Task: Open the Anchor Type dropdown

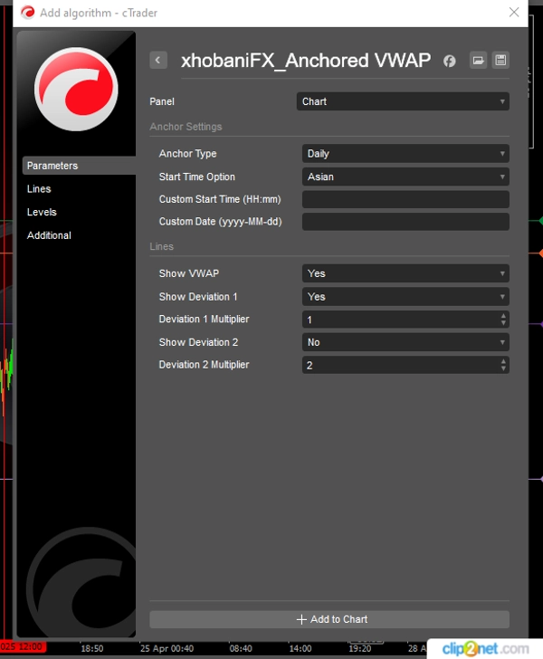Action: [405, 154]
